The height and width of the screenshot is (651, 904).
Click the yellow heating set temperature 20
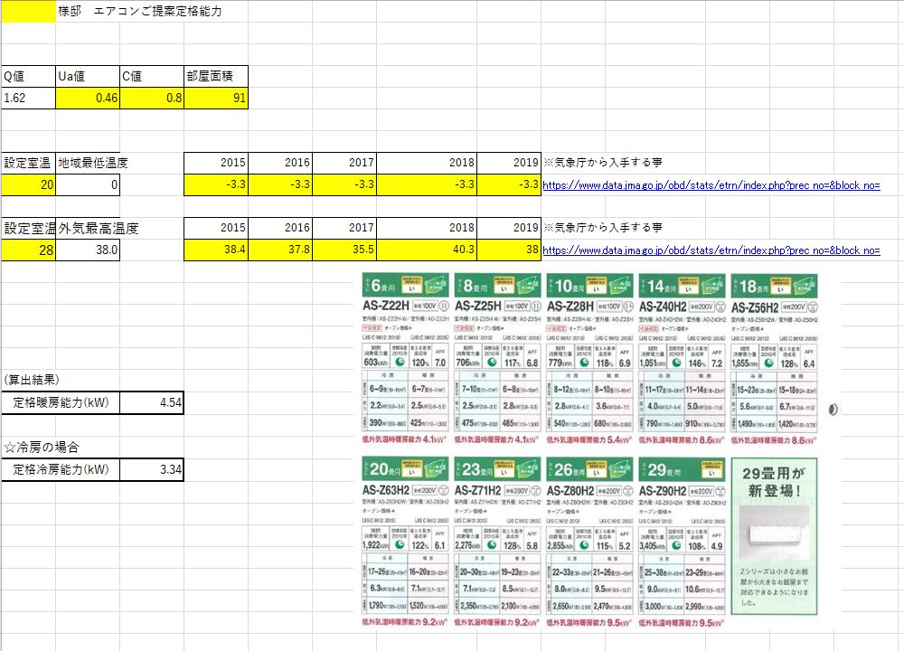28,185
